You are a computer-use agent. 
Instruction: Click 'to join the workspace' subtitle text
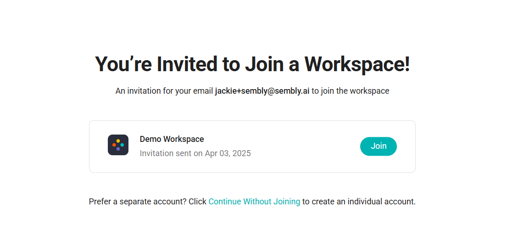[x=351, y=91]
